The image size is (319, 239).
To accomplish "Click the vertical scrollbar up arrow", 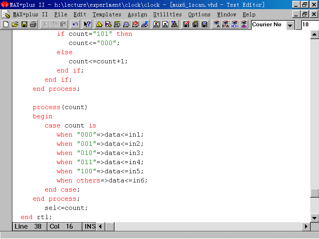I will [x=314, y=34].
